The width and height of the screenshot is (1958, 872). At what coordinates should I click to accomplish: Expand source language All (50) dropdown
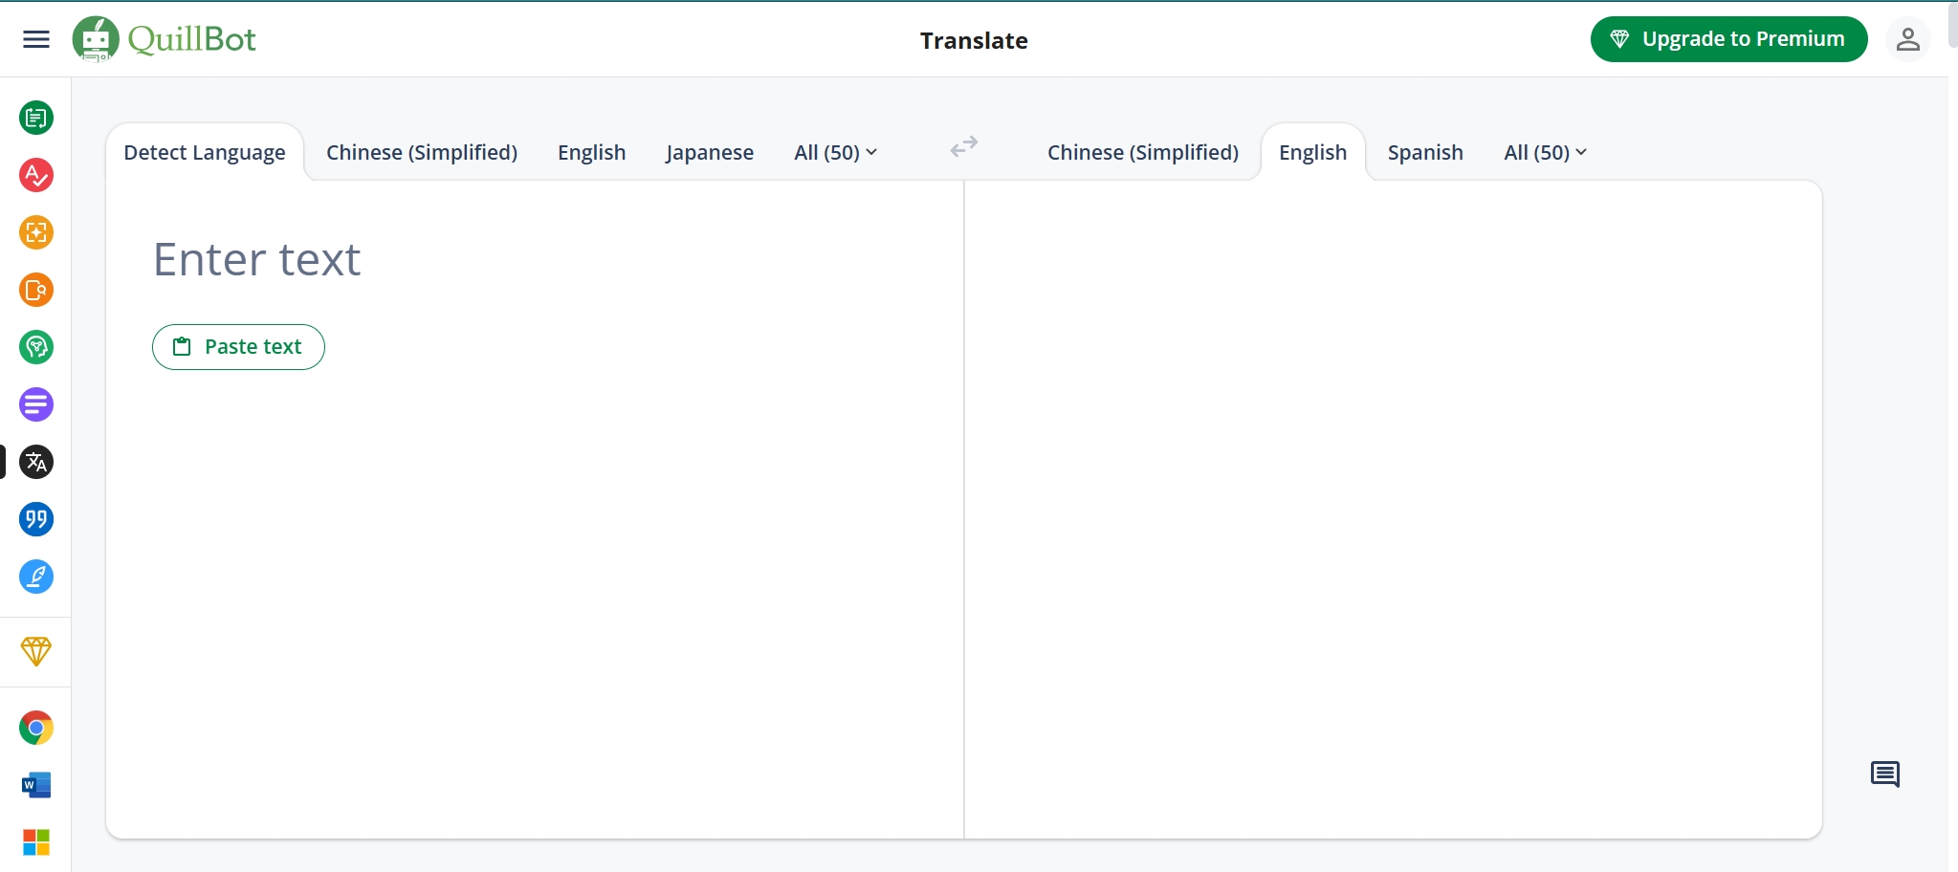pos(835,153)
